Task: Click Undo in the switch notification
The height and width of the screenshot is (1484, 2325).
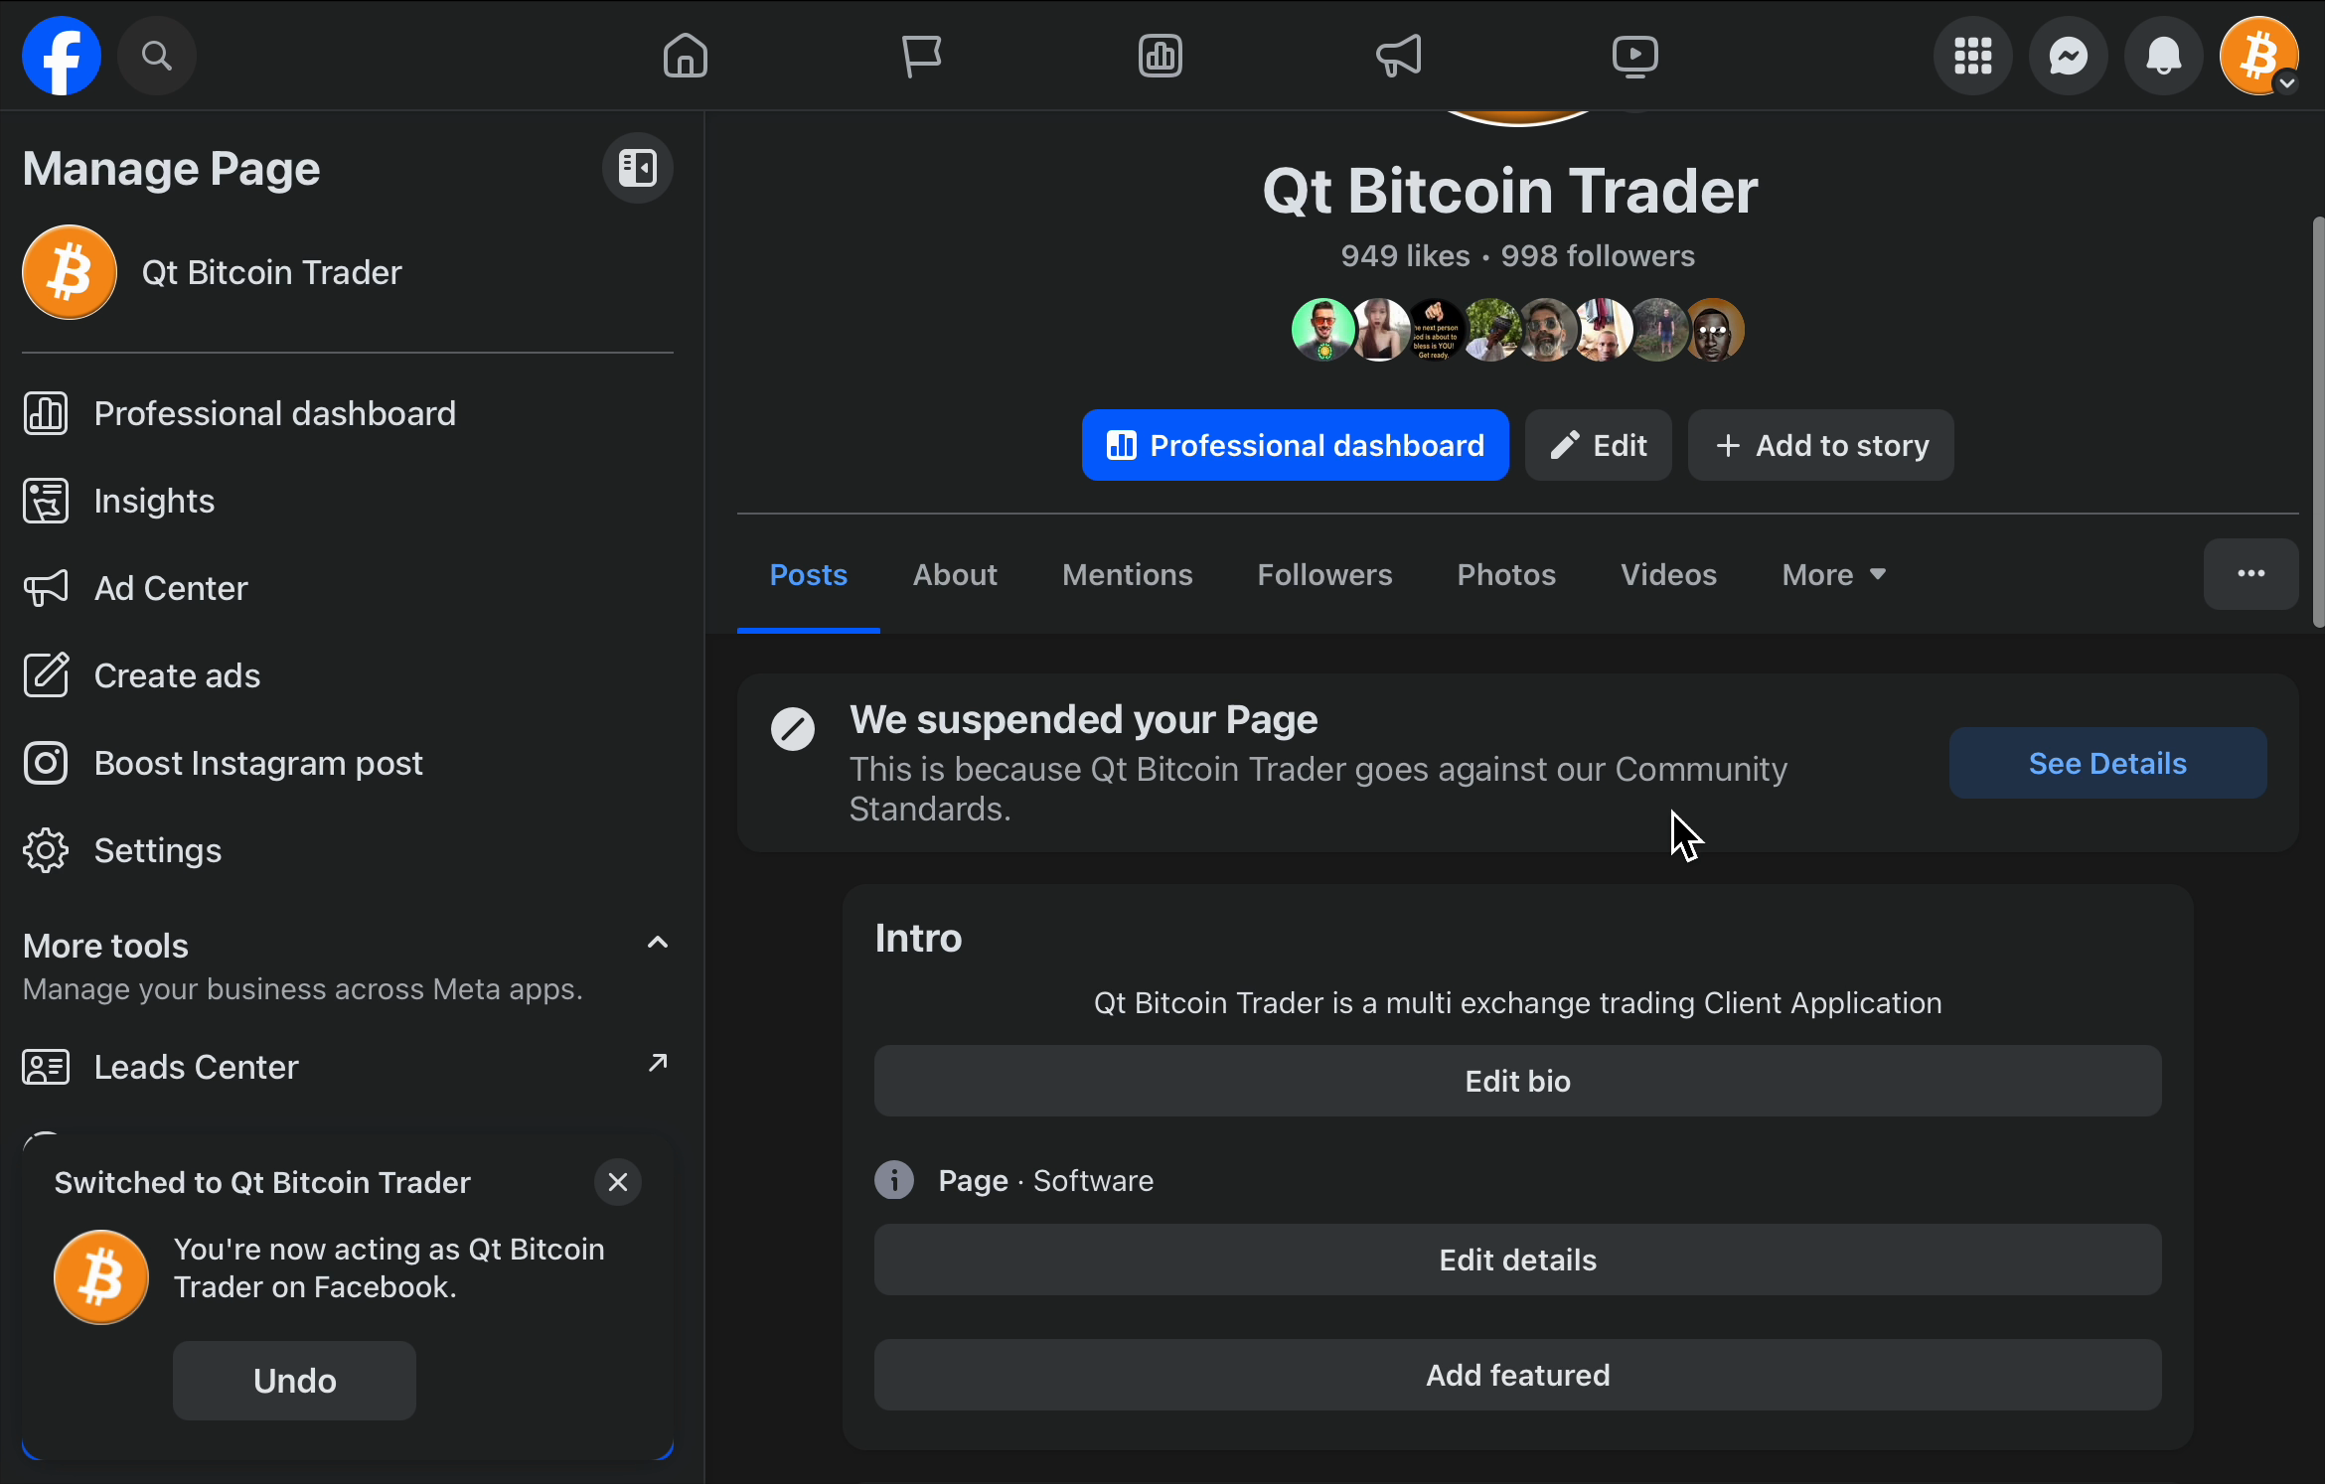Action: click(294, 1381)
